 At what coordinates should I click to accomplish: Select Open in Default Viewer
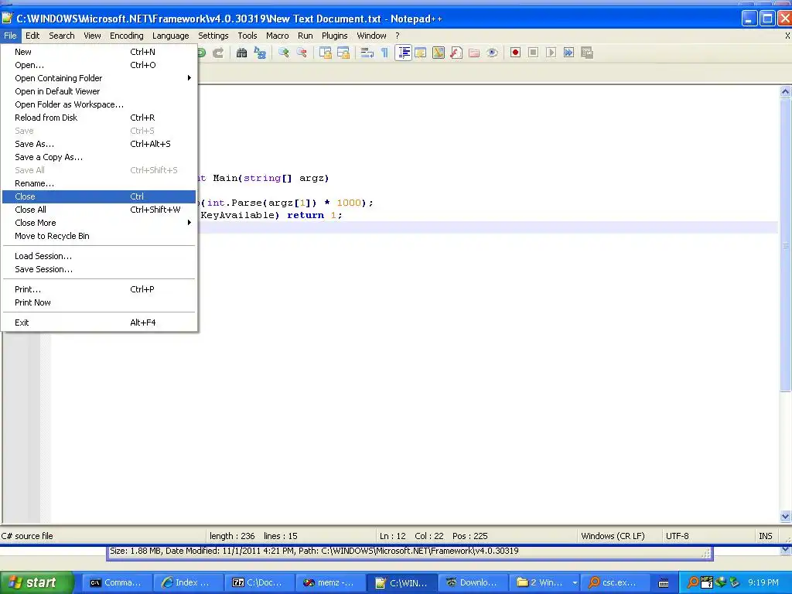(99, 91)
